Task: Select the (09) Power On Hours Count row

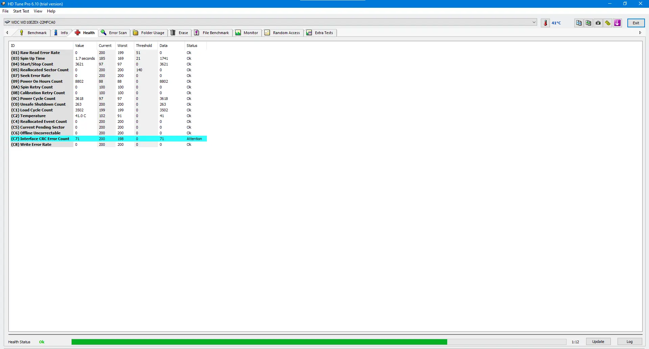Action: point(108,81)
